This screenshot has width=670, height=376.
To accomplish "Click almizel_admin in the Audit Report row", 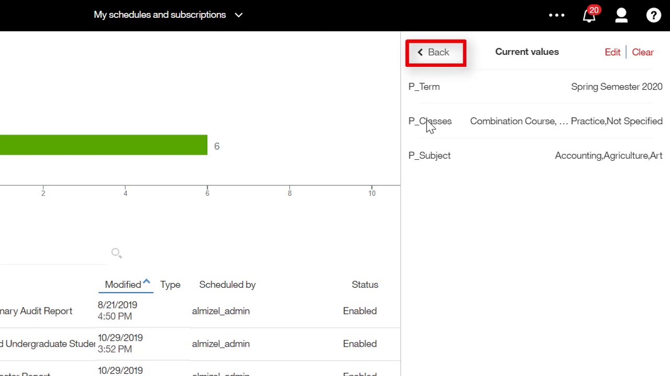I will click(x=220, y=311).
